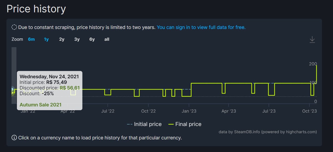Set zoom range to 3y
Image resolution: width=333 pixels, height=152 pixels.
pos(77,39)
